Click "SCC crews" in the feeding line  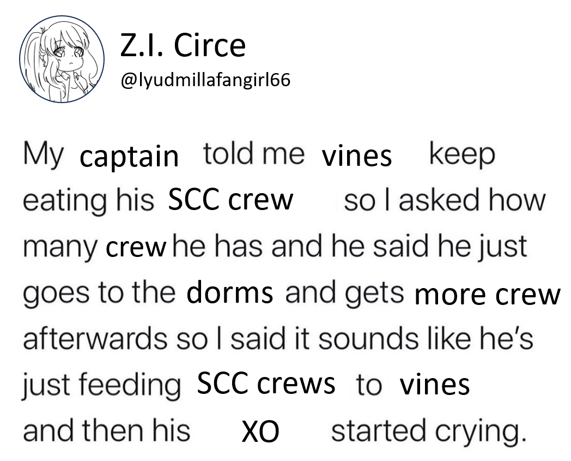pos(266,384)
